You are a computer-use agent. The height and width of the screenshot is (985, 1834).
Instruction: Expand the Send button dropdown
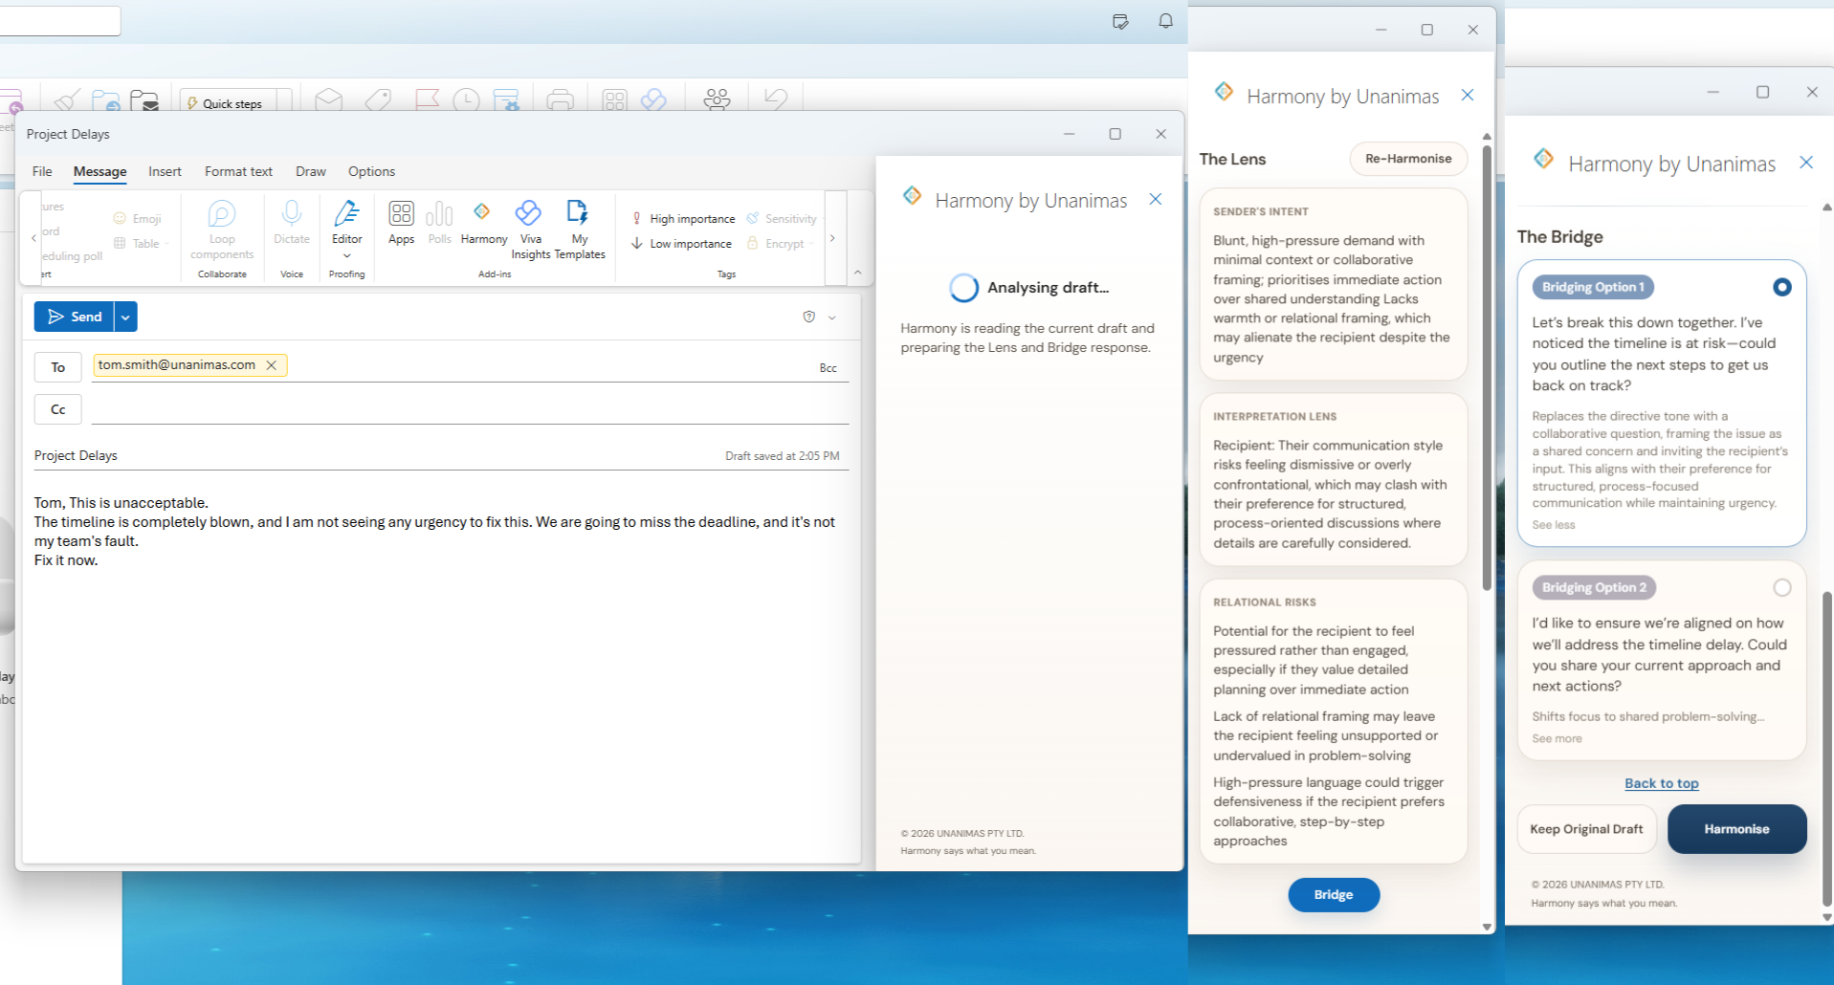pos(124,316)
